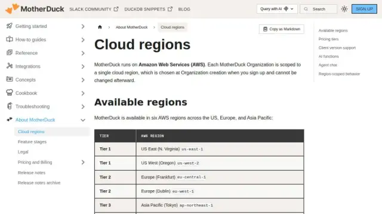
Task: Click the Sign Up button
Action: (364, 9)
